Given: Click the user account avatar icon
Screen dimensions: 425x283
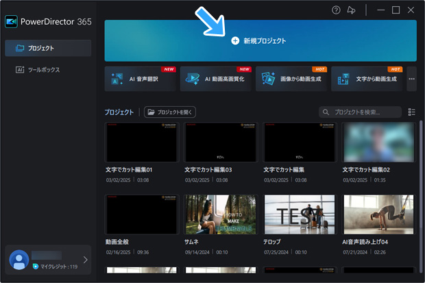Looking at the screenshot, I should click(19, 260).
